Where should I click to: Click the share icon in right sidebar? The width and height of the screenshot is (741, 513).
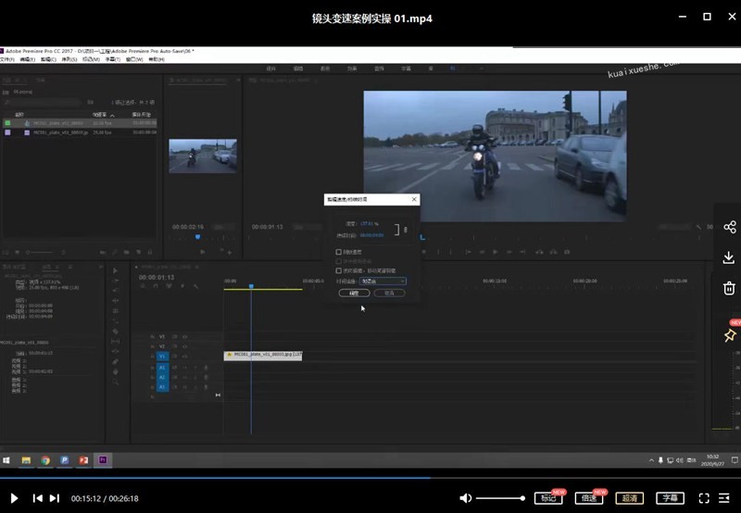pos(729,227)
